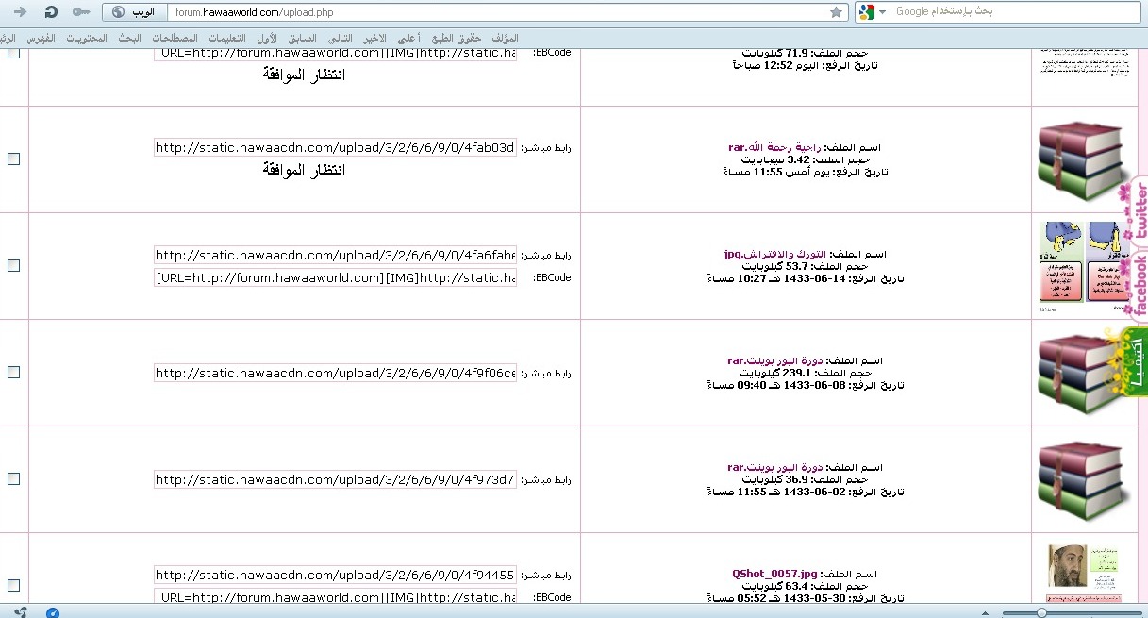Click the blue Turbo icon in status bar
This screenshot has width=1148, height=618.
(53, 612)
